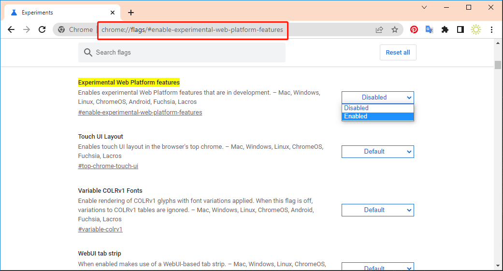Click the scrollbar down arrow

498,266
